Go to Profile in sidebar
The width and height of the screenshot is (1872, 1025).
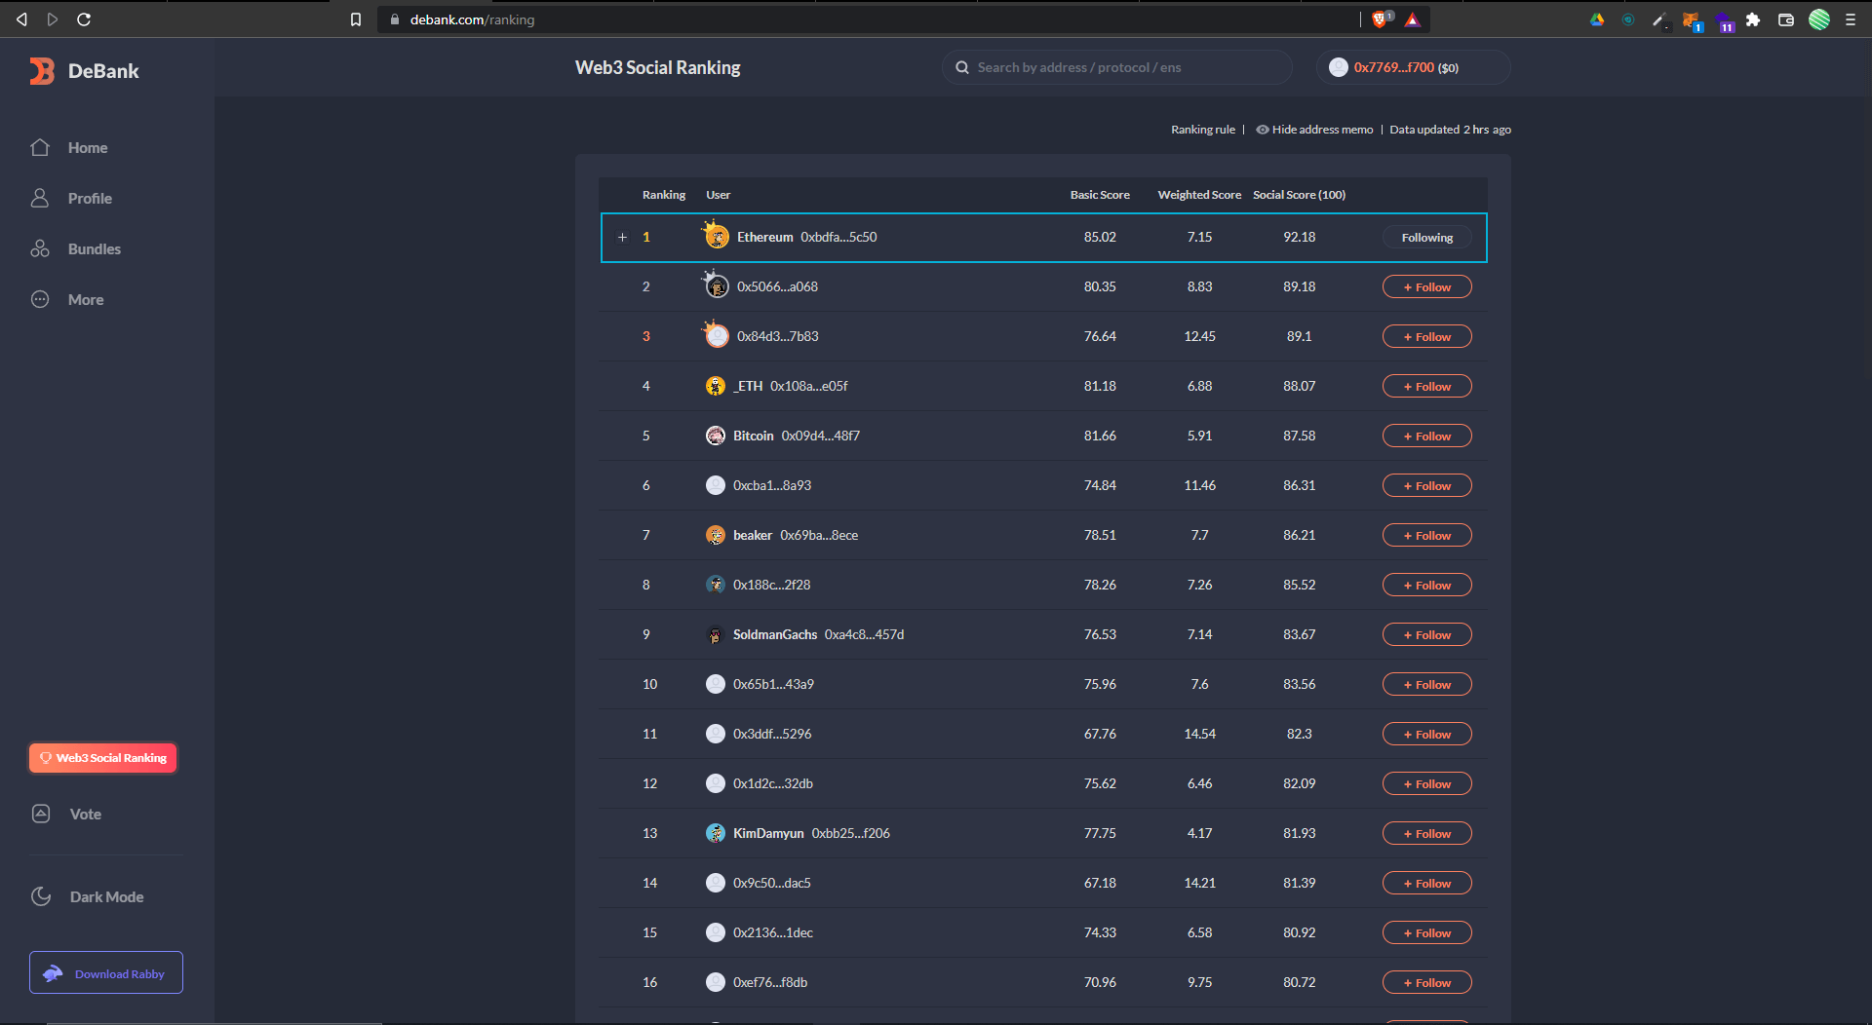coord(90,199)
